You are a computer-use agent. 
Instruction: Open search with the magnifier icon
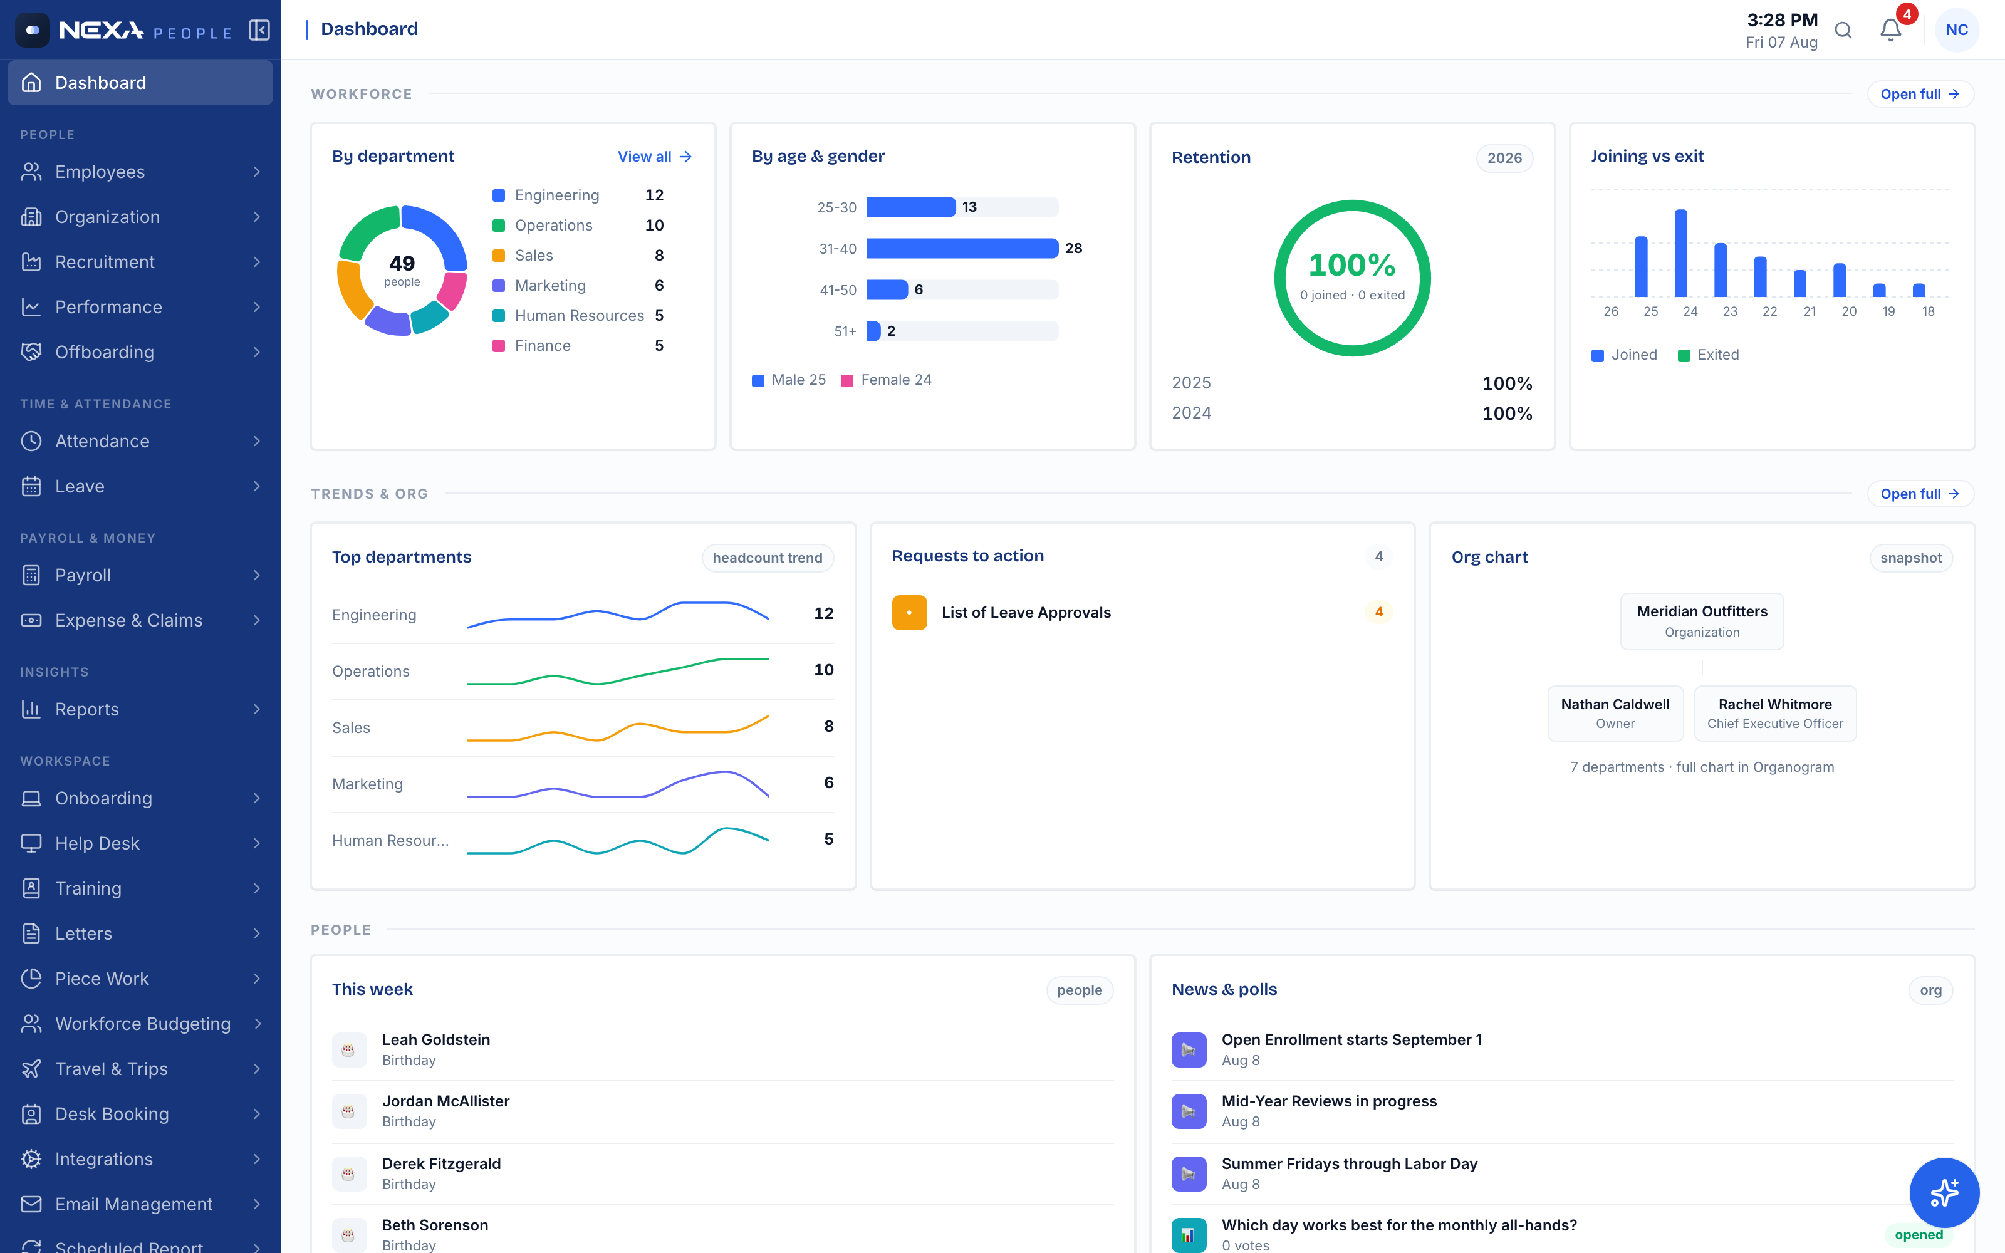coord(1843,31)
